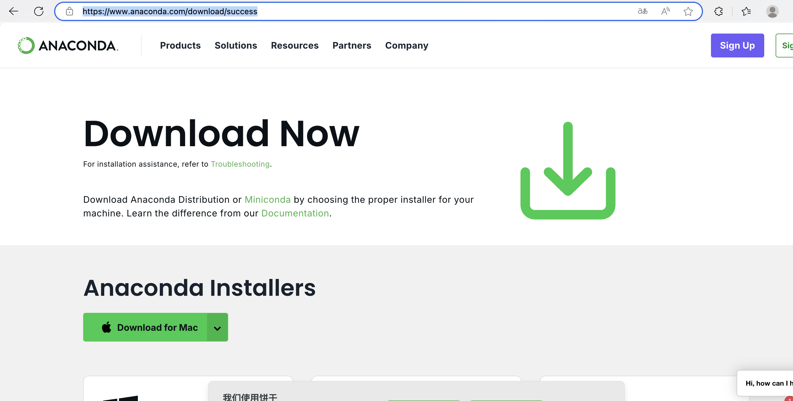Image resolution: width=793 pixels, height=401 pixels.
Task: Open the Company menu
Action: (406, 46)
